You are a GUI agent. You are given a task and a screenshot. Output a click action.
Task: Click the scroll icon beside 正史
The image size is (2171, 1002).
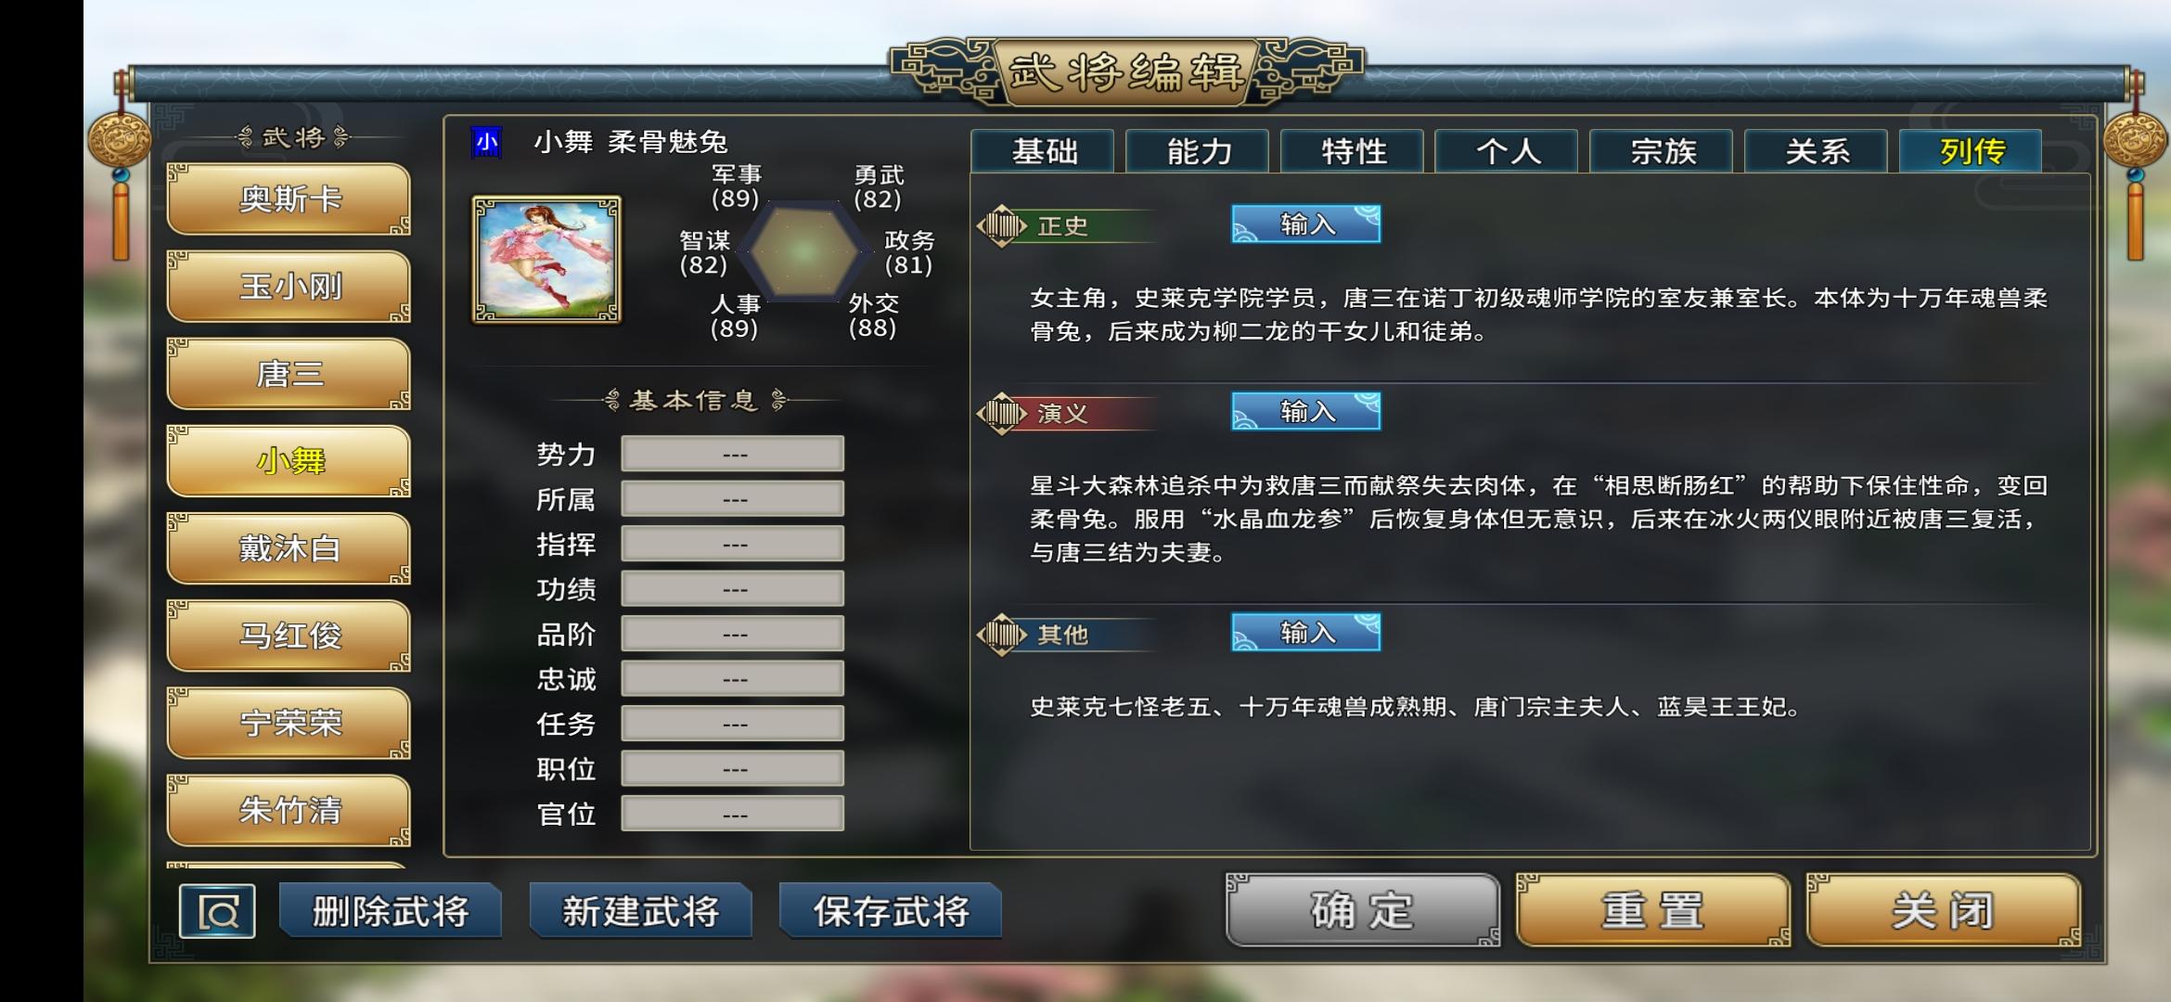(1002, 225)
